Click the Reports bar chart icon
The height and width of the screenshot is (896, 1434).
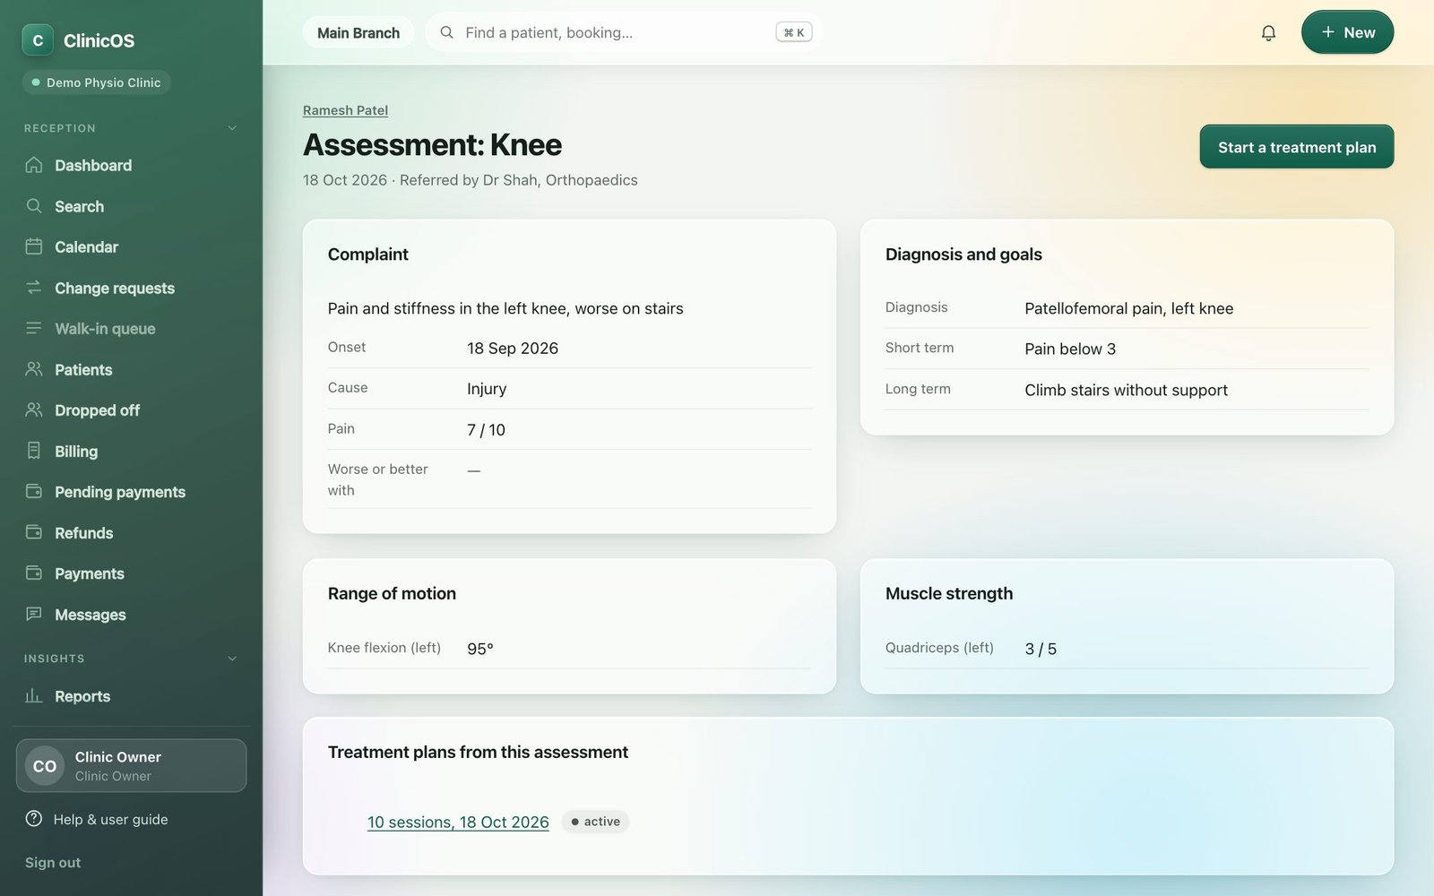[x=34, y=695]
